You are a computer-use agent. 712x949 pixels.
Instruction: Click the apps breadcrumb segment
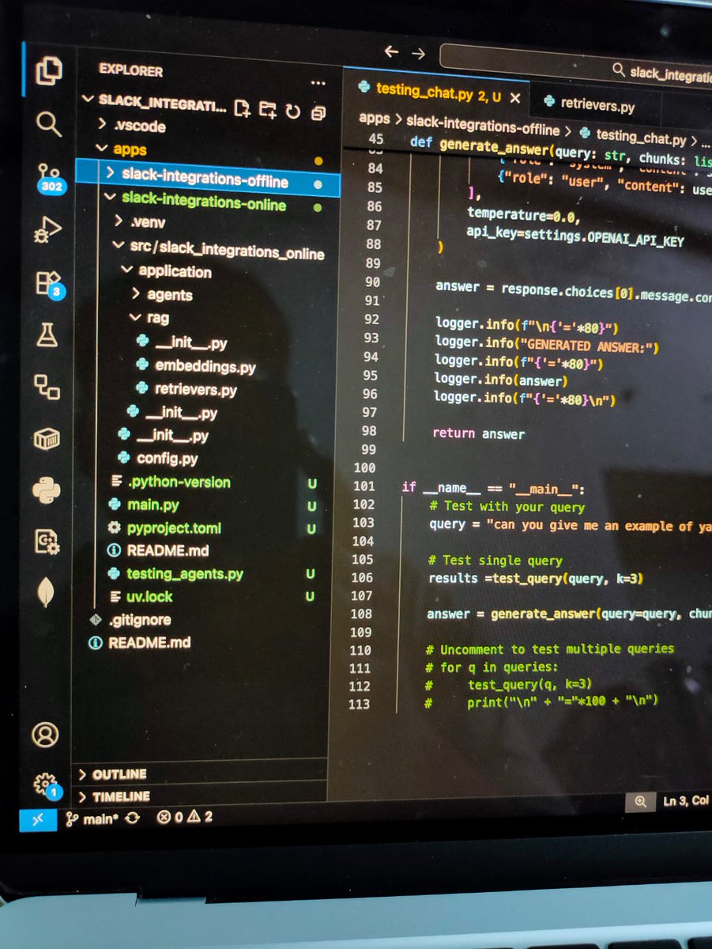click(x=375, y=119)
